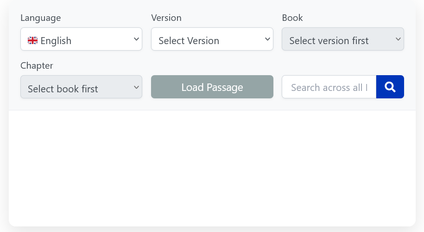Click the Book dropdown chevron arrow
The image size is (424, 232).
coord(398,39)
